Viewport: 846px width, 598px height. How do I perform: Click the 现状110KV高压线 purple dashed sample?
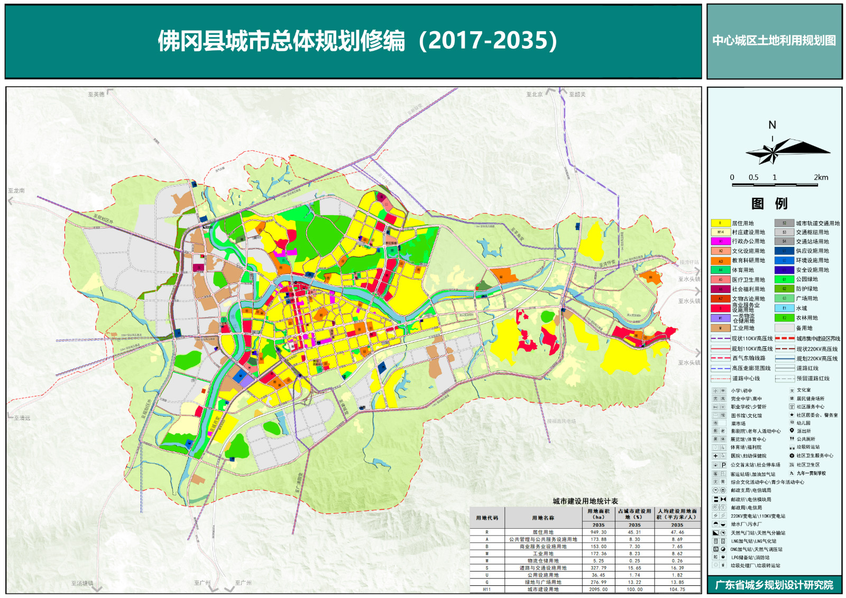click(x=720, y=338)
